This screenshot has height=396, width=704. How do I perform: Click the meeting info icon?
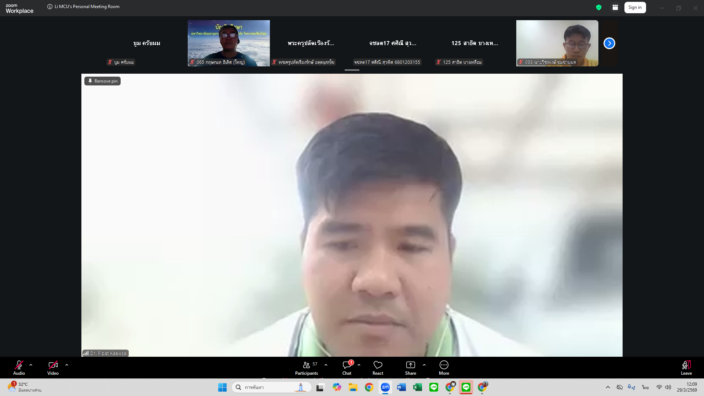point(50,7)
